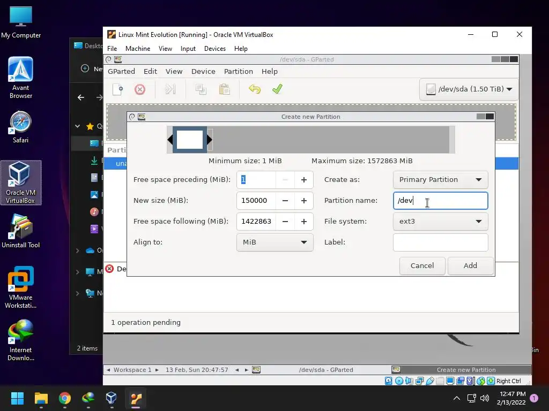Click the Label input field
This screenshot has height=411, width=549.
coord(441,242)
